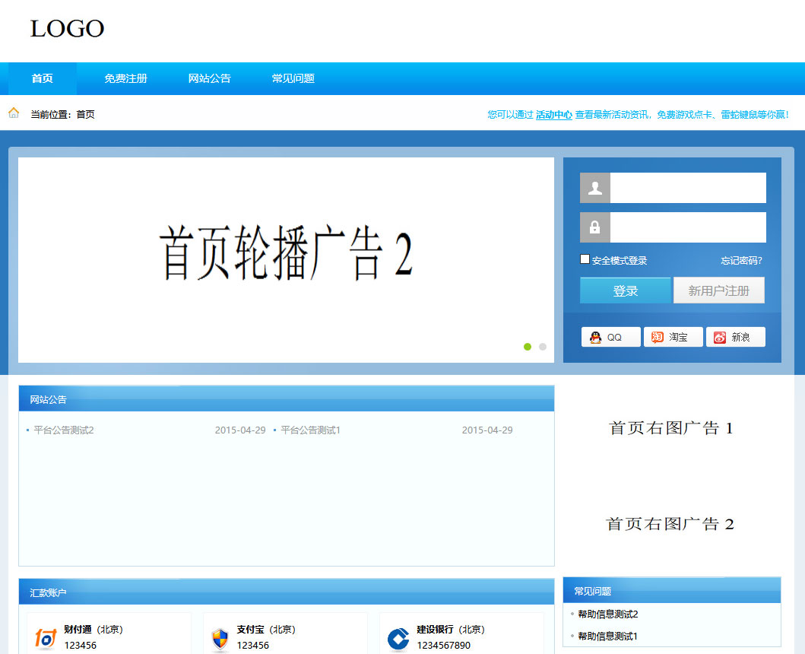Viewport: 805px width, 654px height.
Task: Select the second carousel slide dot
Action: pos(543,347)
